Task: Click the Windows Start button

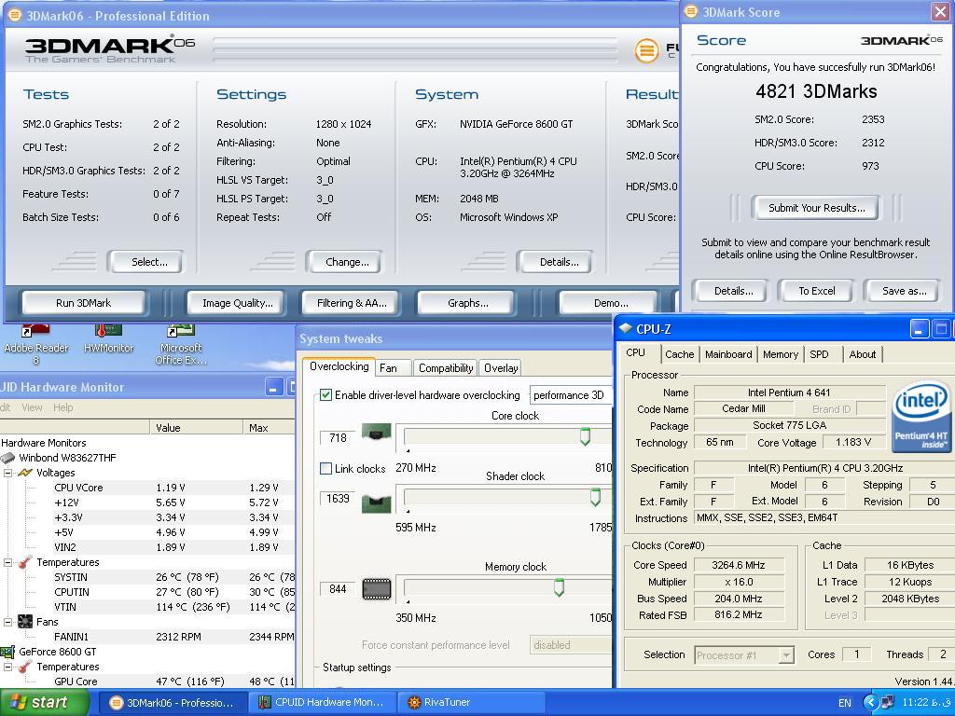Action: [45, 702]
